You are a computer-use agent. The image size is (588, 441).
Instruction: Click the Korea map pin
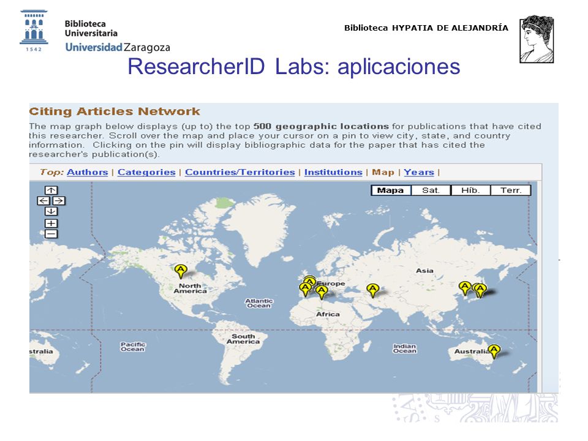(x=465, y=288)
